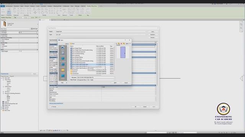Select the Rotate tool in Modify panel
The width and height of the screenshot is (245, 137).
pyautogui.click(x=42, y=13)
